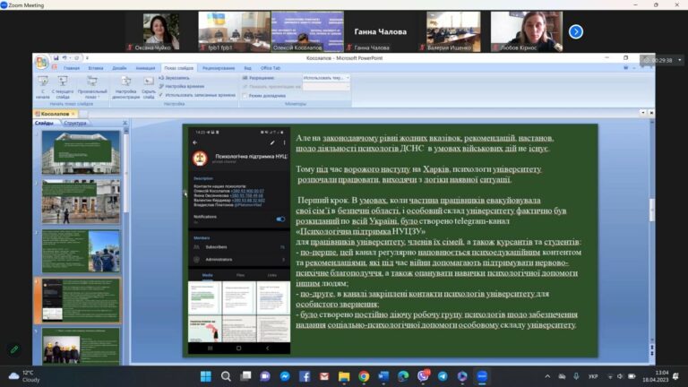The width and height of the screenshot is (688, 387).
Task: Toggle Использовать записанные времена checkbox
Action: (161, 94)
